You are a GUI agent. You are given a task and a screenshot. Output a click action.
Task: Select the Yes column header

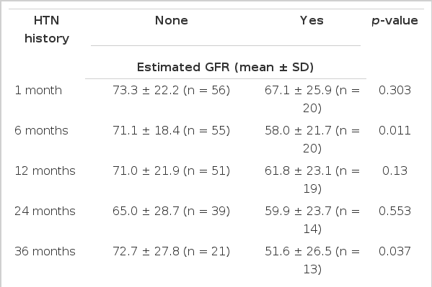[x=312, y=21]
